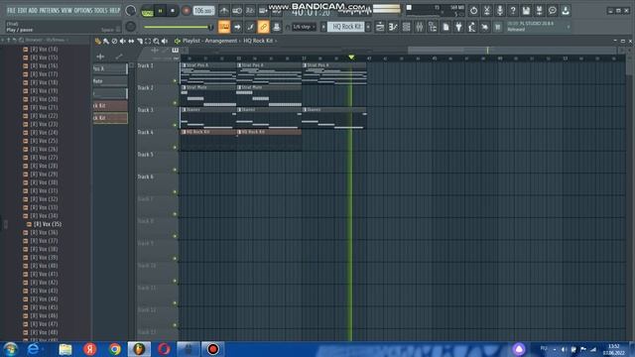635x357 pixels.
Task: Toggle typing keyboard to piano icon
Action: (x=224, y=27)
